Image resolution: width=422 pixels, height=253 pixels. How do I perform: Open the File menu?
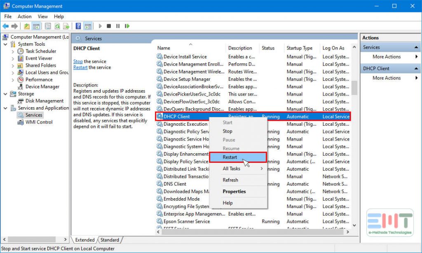click(x=8, y=16)
